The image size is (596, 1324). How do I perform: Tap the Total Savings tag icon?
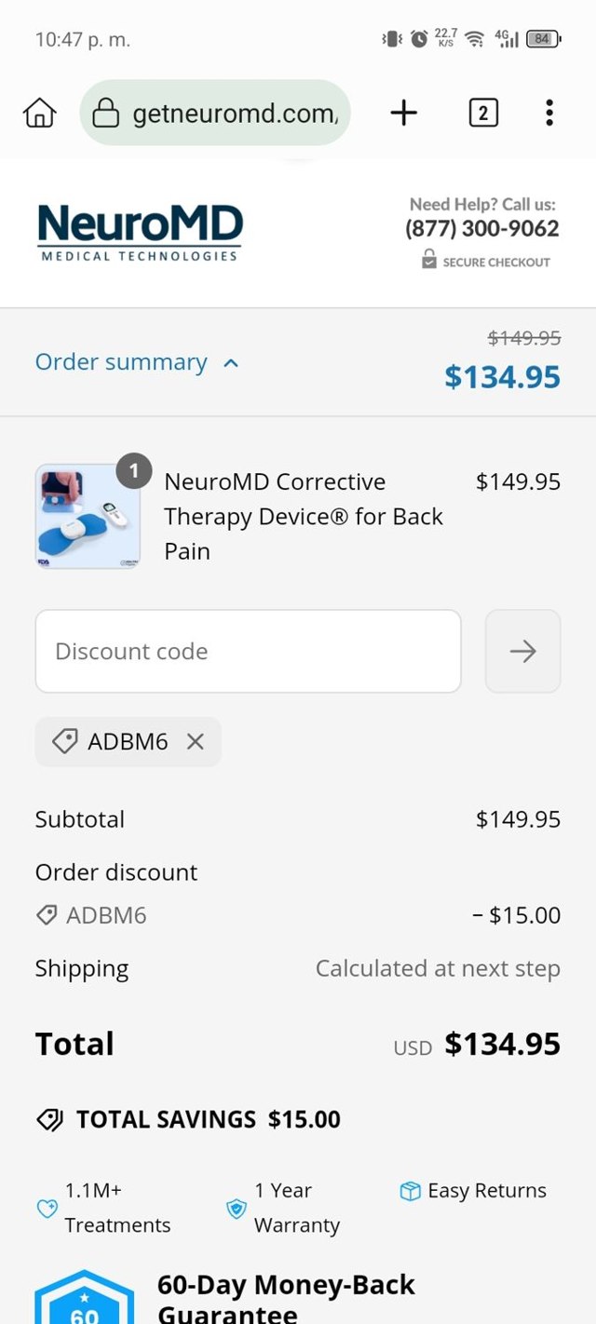49,1119
